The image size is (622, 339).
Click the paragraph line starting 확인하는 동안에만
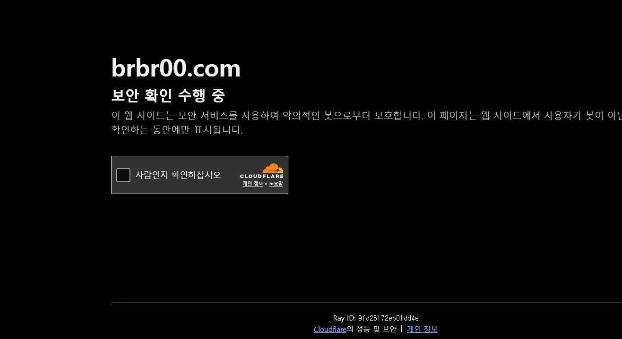click(177, 130)
